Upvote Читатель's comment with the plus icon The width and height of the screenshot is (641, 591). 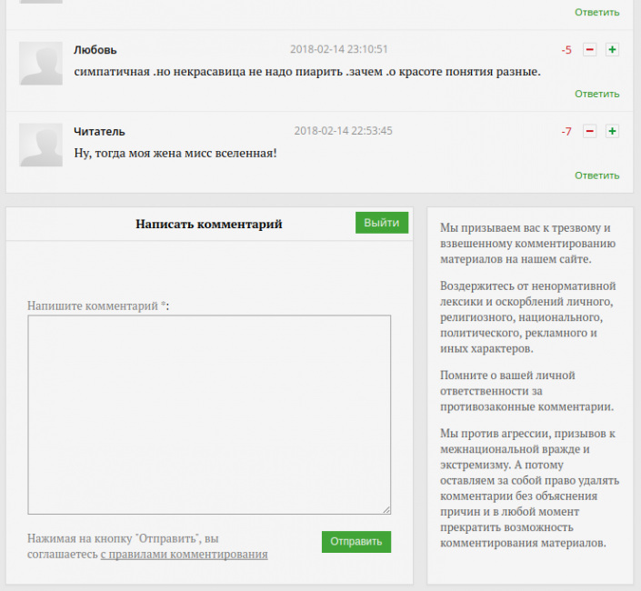tap(612, 132)
